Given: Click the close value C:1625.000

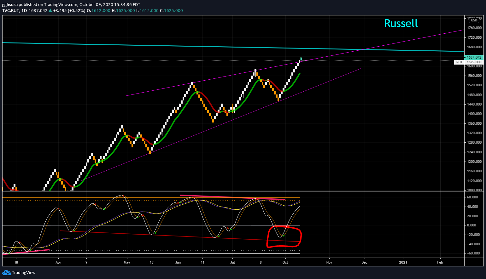Looking at the screenshot, I should (171, 10).
